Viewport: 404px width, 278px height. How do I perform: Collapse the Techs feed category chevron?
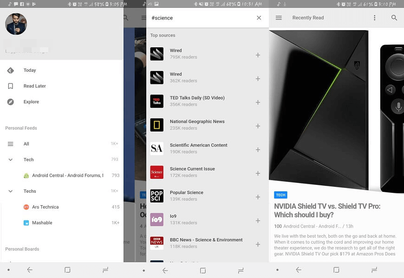tap(11, 191)
